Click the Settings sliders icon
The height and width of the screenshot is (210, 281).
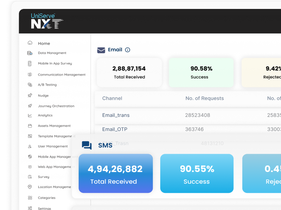pos(30,208)
